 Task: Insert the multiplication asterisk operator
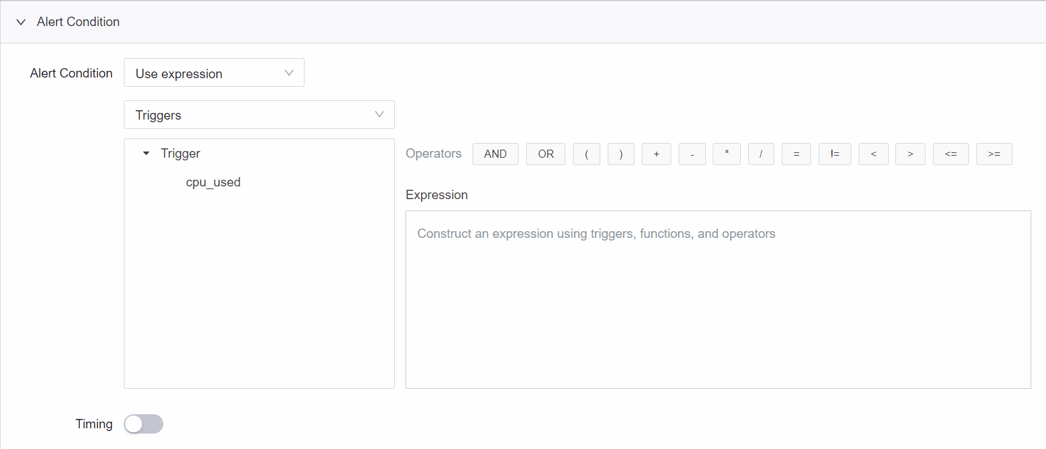(x=727, y=154)
